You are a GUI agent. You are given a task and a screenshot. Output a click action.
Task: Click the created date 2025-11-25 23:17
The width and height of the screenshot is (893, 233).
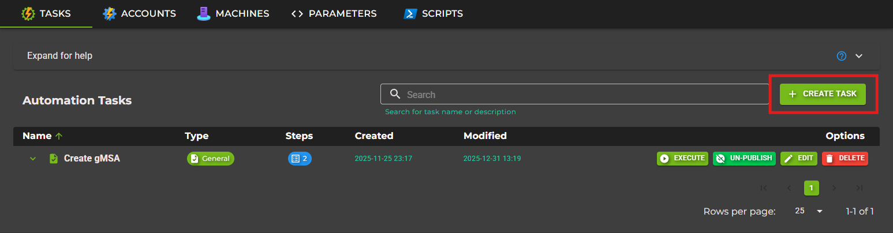[384, 158]
